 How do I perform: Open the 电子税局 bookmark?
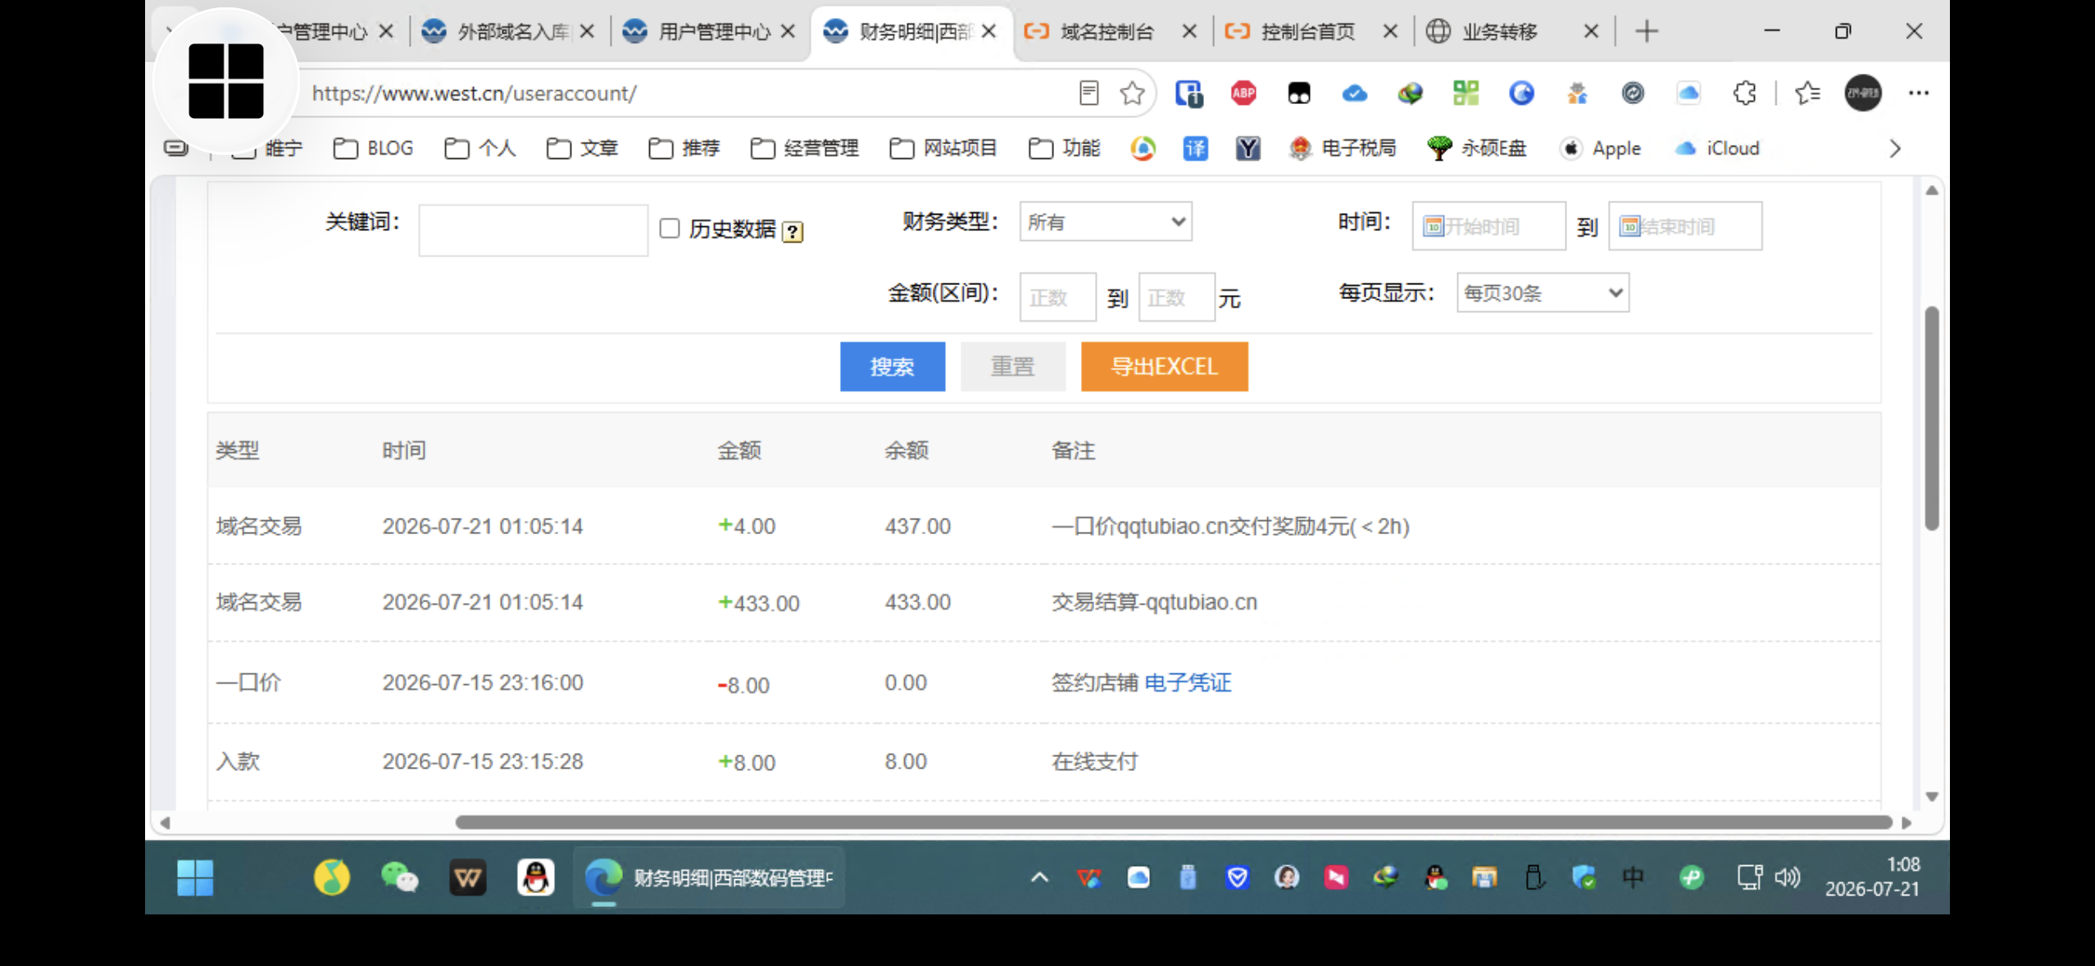pyautogui.click(x=1343, y=148)
